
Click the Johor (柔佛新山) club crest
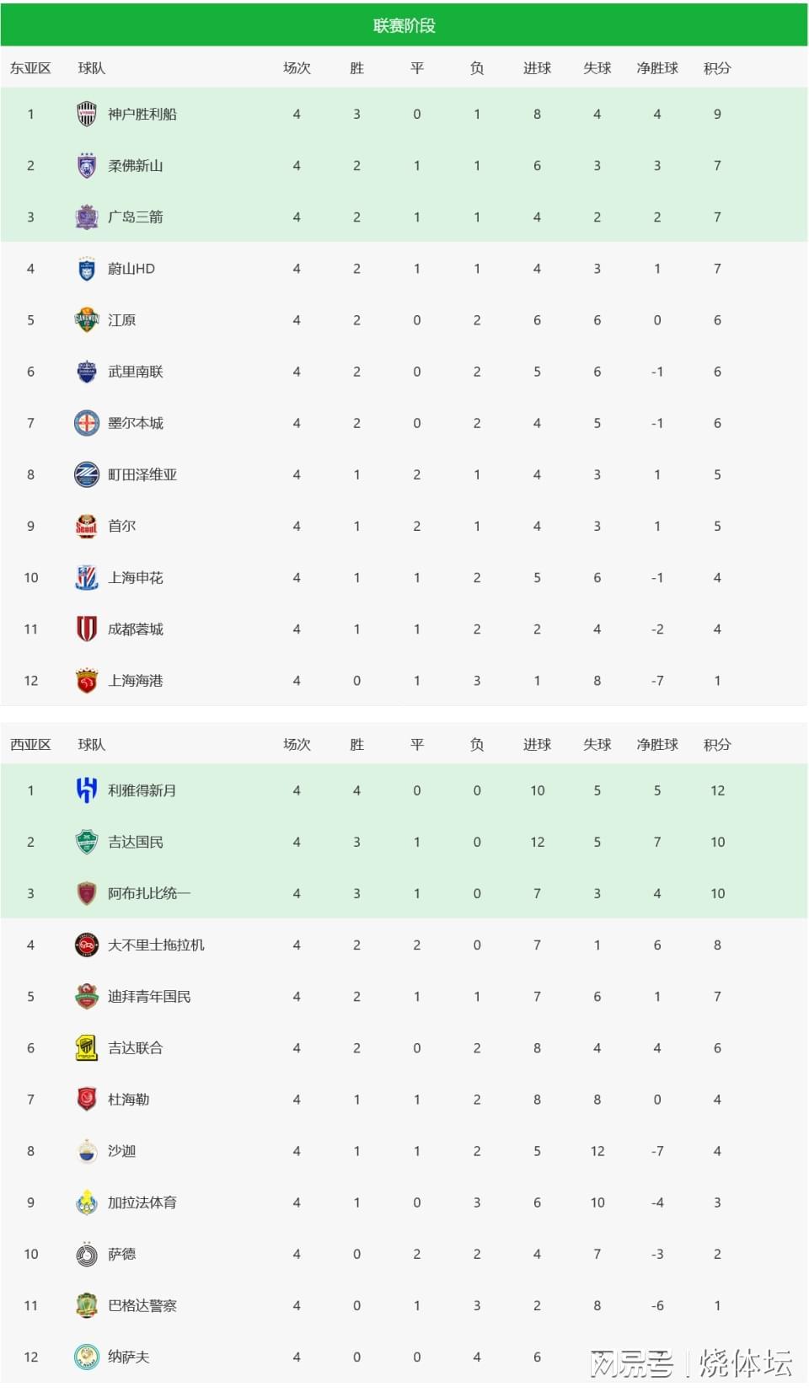coord(87,165)
